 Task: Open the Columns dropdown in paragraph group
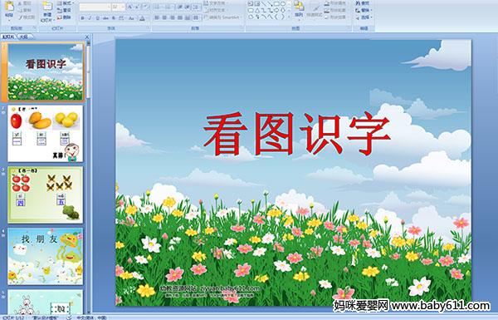coord(196,17)
